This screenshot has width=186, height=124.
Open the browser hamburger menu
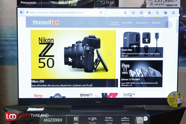click(173, 13)
